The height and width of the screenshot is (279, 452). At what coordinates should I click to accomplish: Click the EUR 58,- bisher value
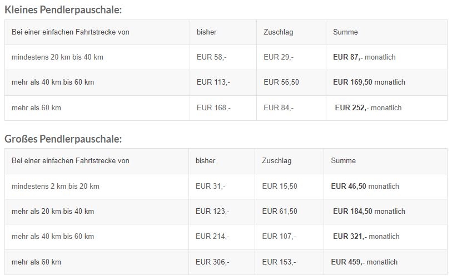212,57
